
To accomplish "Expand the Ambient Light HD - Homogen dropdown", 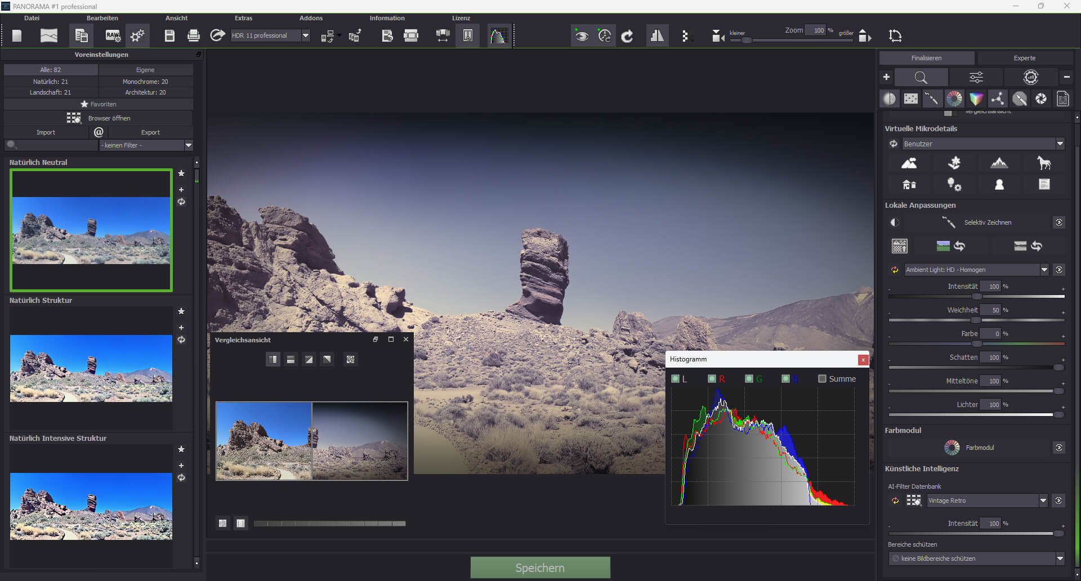I will pyautogui.click(x=1044, y=270).
